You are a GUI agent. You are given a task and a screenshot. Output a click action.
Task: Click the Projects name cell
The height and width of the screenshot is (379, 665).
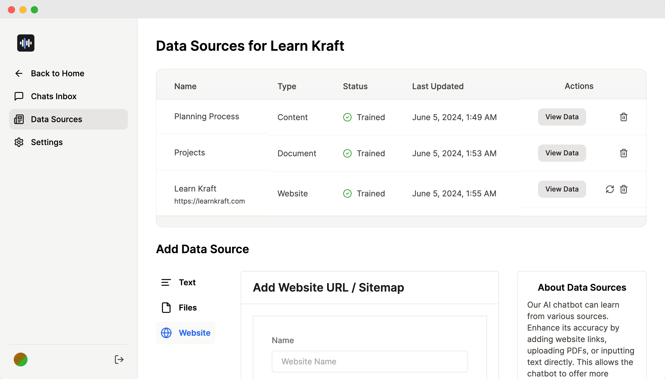[189, 153]
